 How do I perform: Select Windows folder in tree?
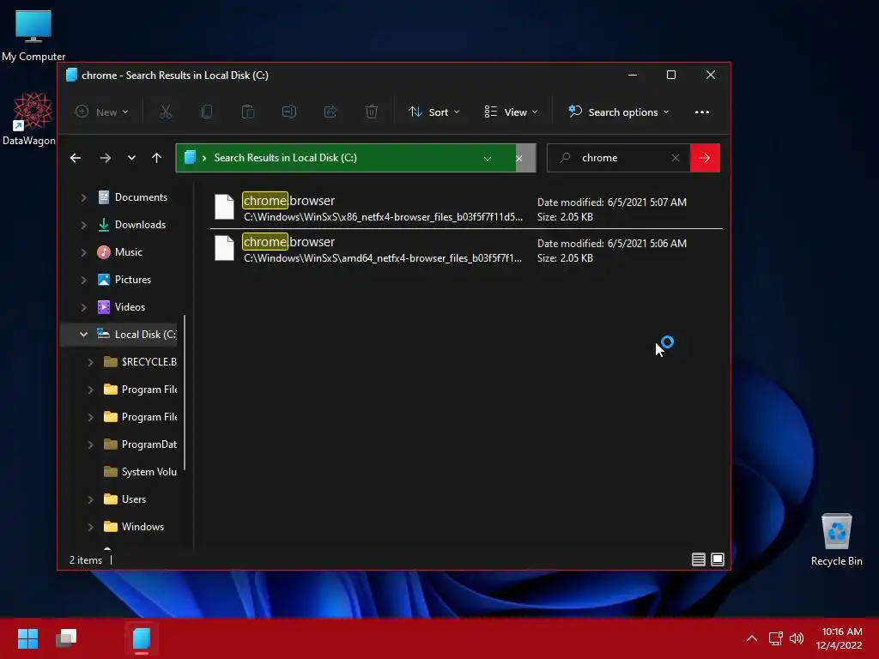point(134,527)
